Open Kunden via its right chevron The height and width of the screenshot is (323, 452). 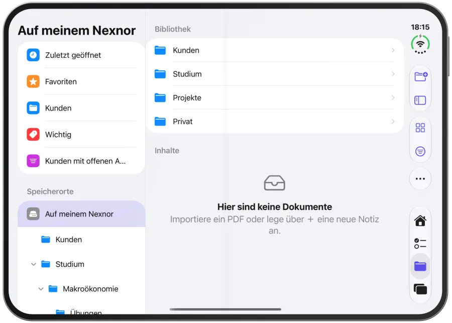393,50
